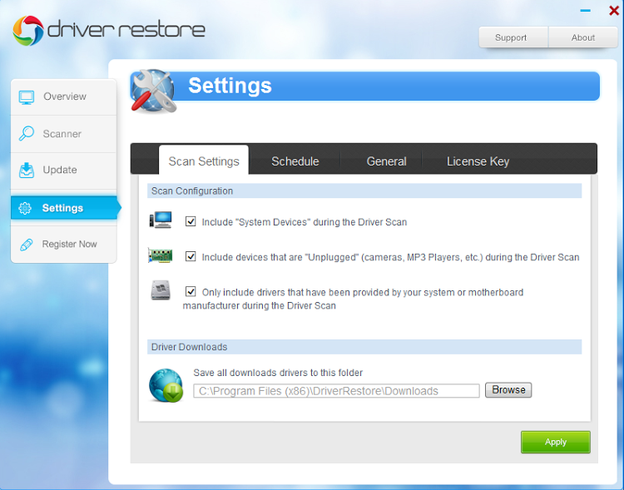The width and height of the screenshot is (624, 490).
Task: Click the "Scan Configuration" section header
Action: (x=364, y=191)
